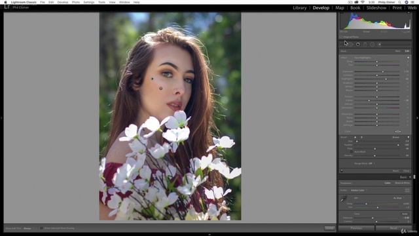
Task: Switch mask mode to Edit
Action: click(x=407, y=51)
